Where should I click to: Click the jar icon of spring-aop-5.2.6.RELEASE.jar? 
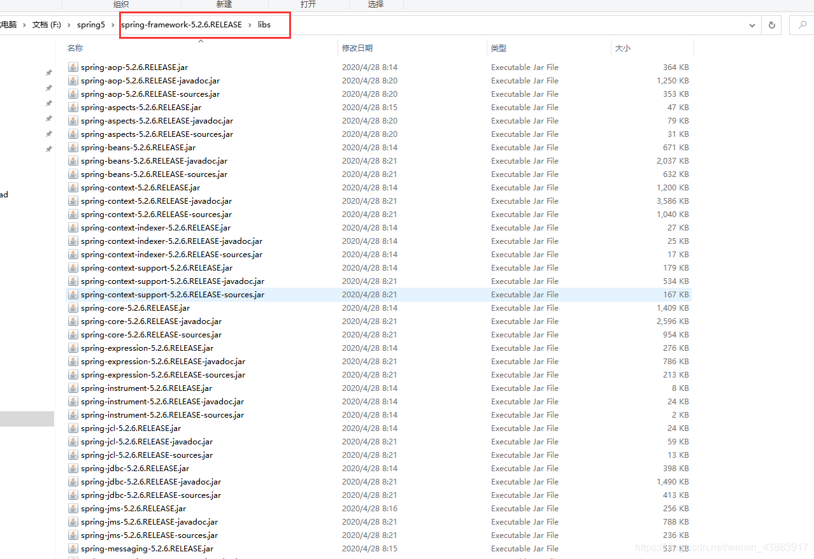tap(73, 67)
